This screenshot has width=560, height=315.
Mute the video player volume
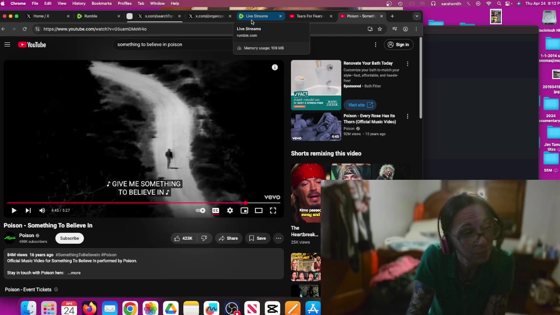(42, 210)
